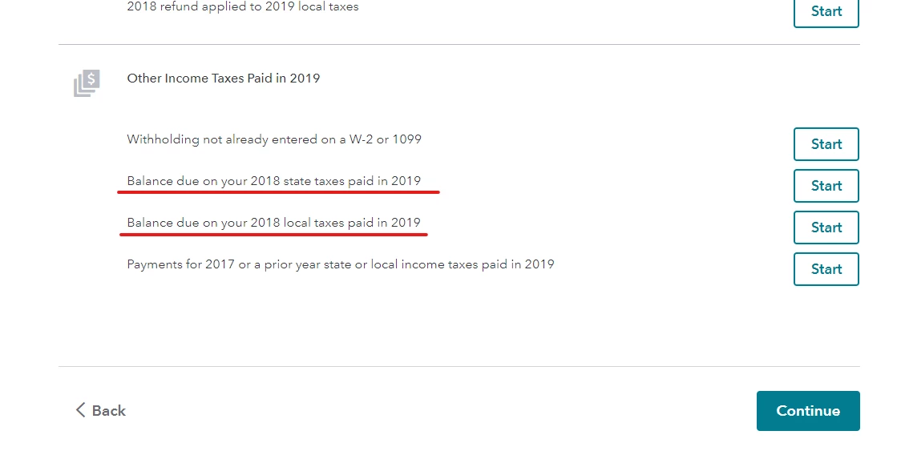Click the Other Income Taxes stacked-dollar icon
This screenshot has width=901, height=451.
click(87, 83)
